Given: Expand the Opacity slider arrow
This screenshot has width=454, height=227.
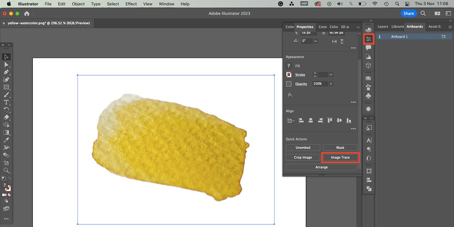Looking at the screenshot, I should coord(331,84).
